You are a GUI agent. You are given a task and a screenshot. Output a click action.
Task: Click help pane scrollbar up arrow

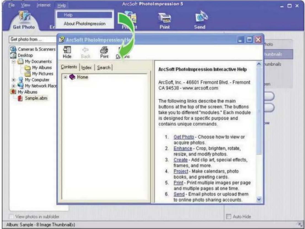[259, 64]
